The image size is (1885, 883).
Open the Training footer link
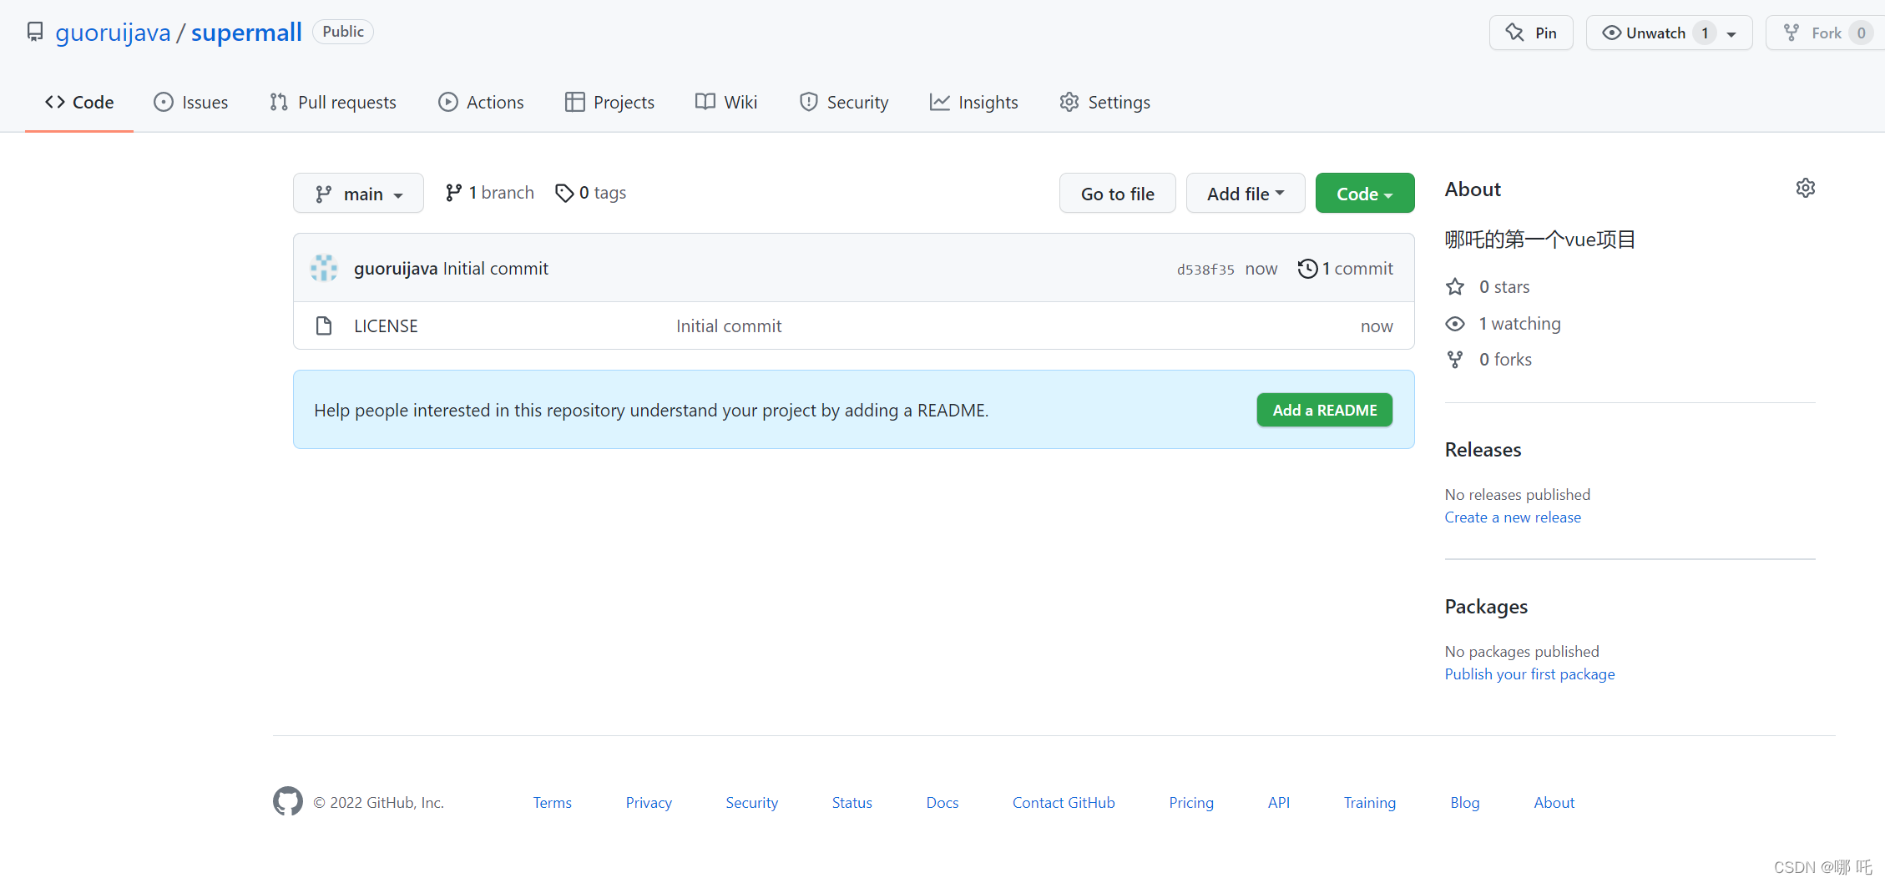tap(1369, 803)
